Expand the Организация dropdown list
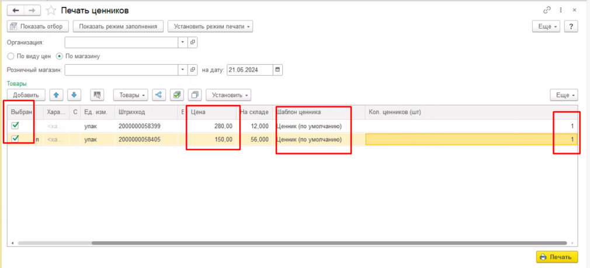The height and width of the screenshot is (268, 590). point(182,43)
